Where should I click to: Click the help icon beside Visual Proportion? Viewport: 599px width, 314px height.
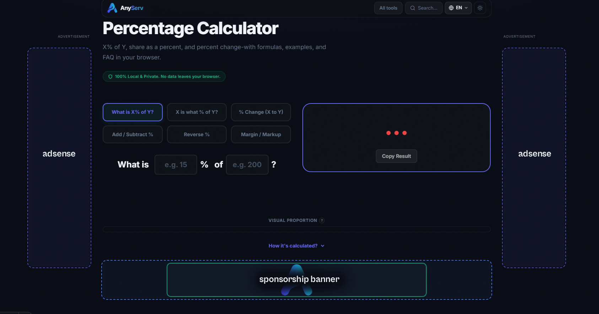tap(322, 220)
